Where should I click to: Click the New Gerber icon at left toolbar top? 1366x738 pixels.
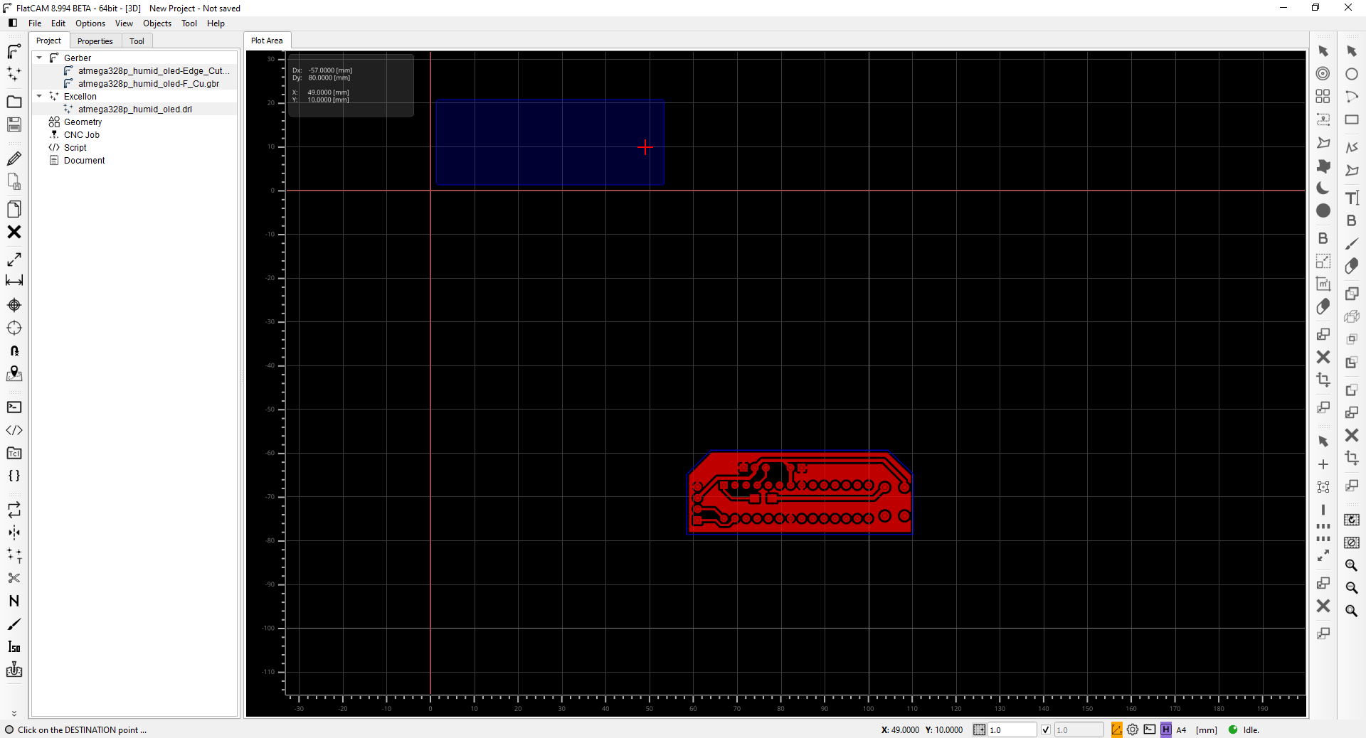(14, 51)
